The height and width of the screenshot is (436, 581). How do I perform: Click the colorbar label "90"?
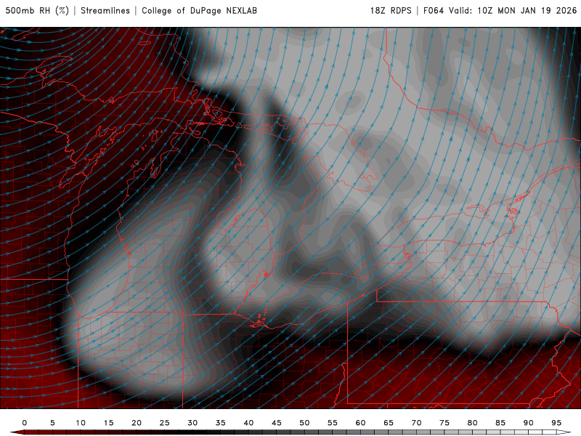click(529, 423)
